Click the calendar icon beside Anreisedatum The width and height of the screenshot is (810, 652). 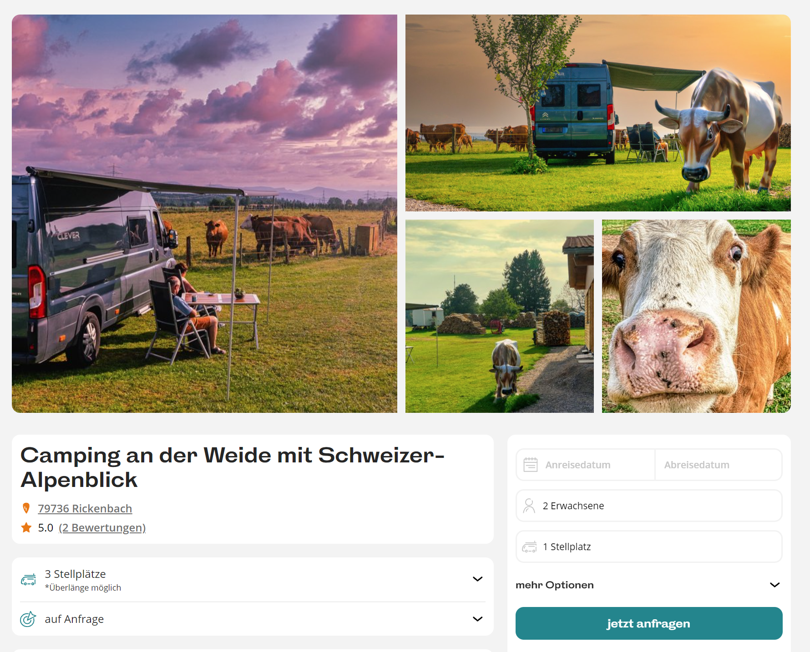coord(531,465)
